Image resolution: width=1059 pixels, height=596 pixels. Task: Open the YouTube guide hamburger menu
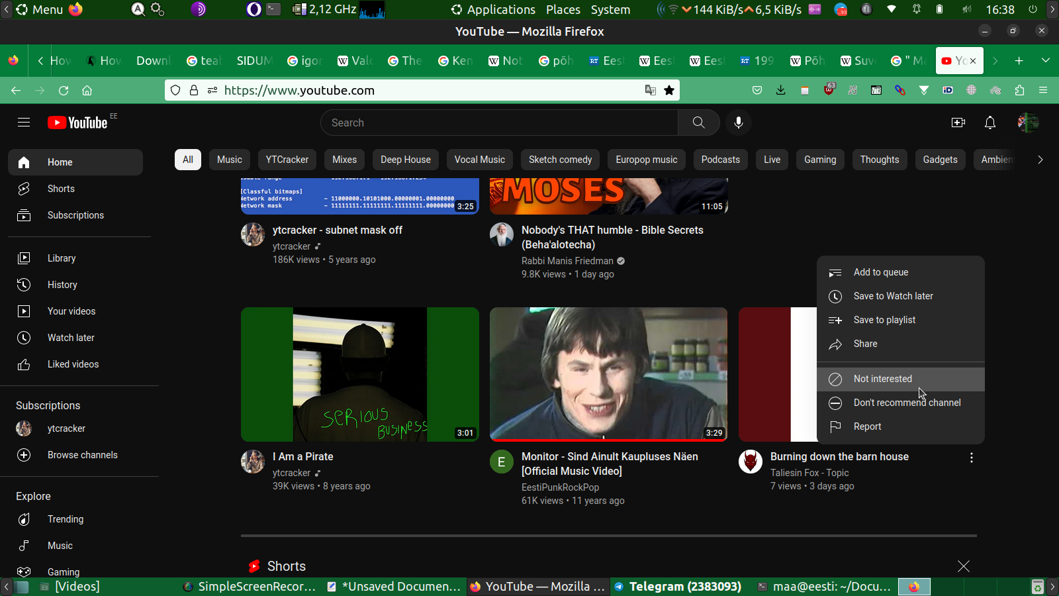[x=24, y=123]
